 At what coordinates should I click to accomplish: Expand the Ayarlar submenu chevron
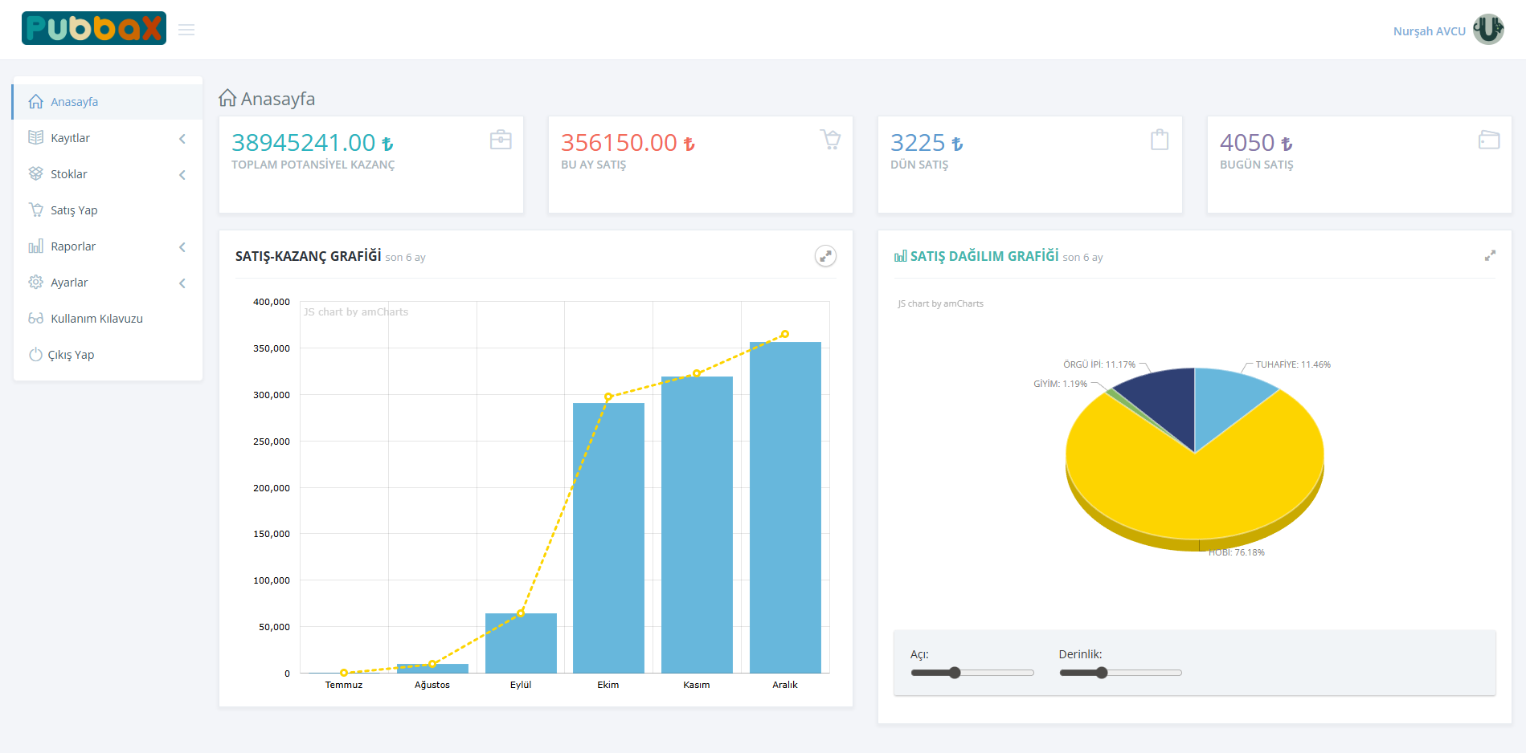point(182,283)
